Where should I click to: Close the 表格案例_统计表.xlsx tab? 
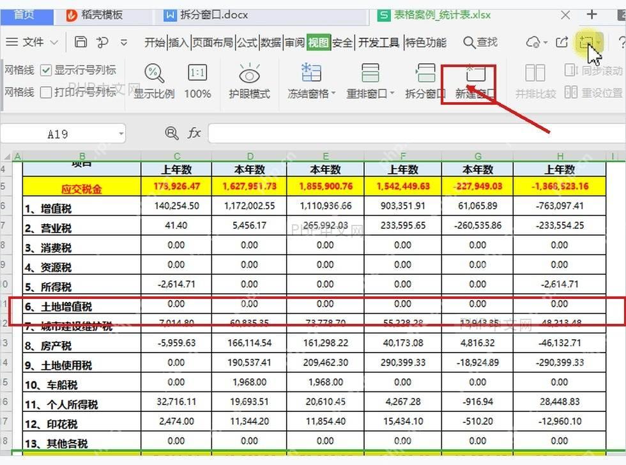point(565,15)
